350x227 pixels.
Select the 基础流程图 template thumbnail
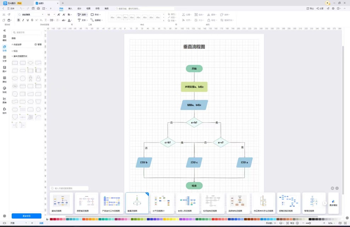[x=61, y=203]
